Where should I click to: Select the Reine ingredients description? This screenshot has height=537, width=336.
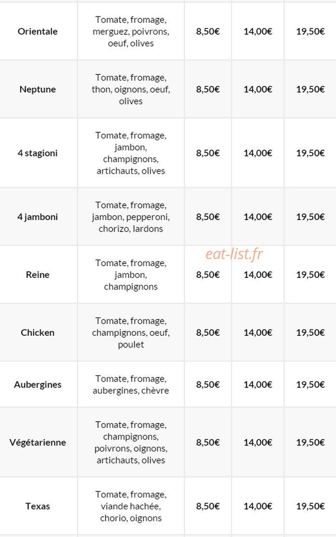tap(131, 275)
